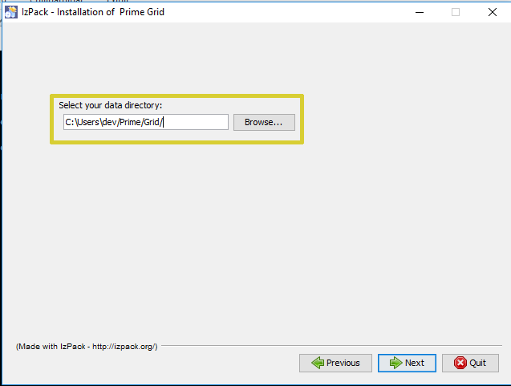Viewport: 511px width, 386px height.
Task: Focus the data directory path field
Action: (x=146, y=122)
